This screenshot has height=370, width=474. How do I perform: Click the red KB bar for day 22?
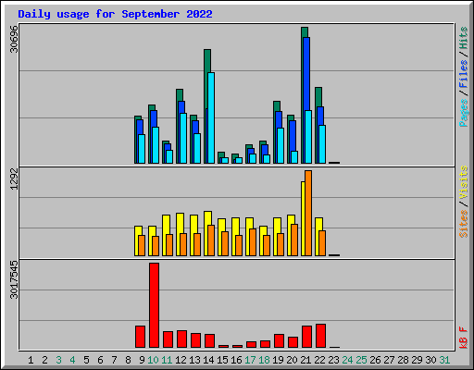[x=321, y=336]
